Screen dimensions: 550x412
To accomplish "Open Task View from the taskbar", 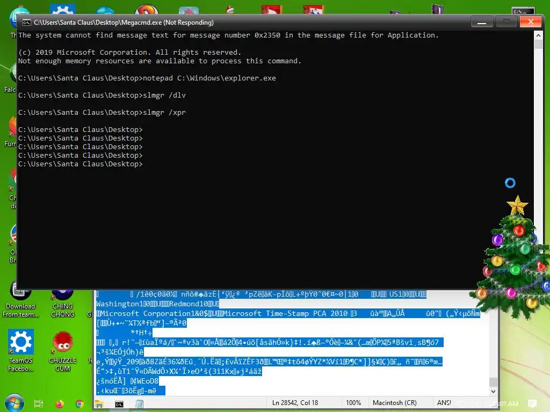I will [39, 404].
